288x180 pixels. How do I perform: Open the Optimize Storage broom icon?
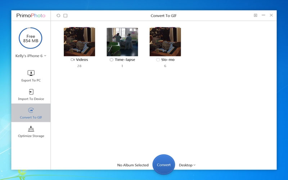31,129
